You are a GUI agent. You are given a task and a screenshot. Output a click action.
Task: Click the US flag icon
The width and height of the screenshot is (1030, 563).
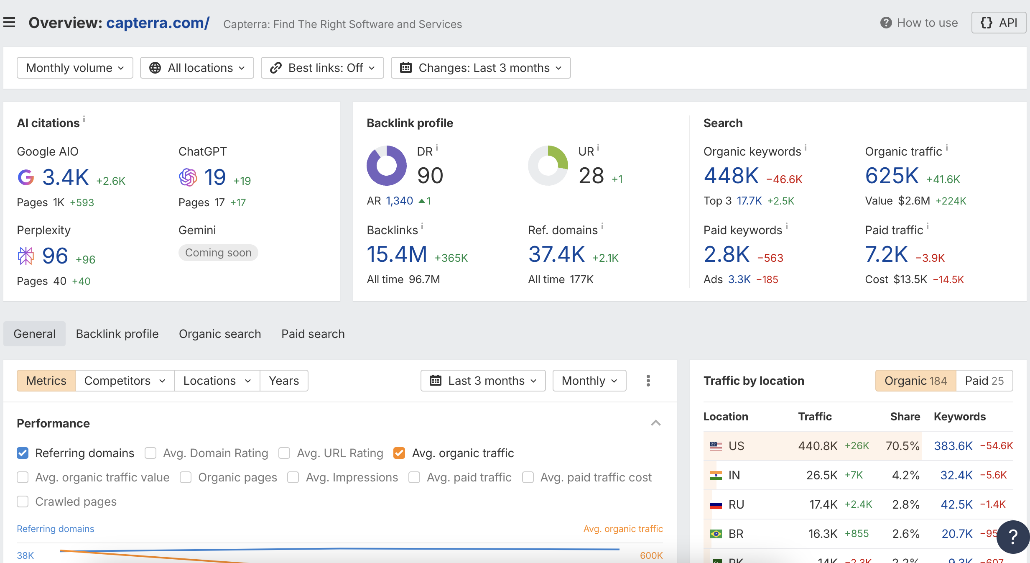[x=716, y=446]
